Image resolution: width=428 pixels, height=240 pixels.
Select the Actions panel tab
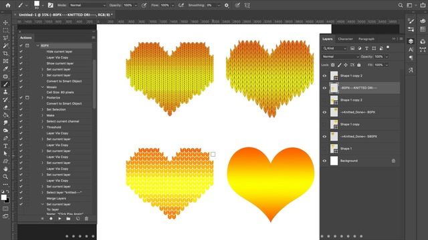point(25,37)
